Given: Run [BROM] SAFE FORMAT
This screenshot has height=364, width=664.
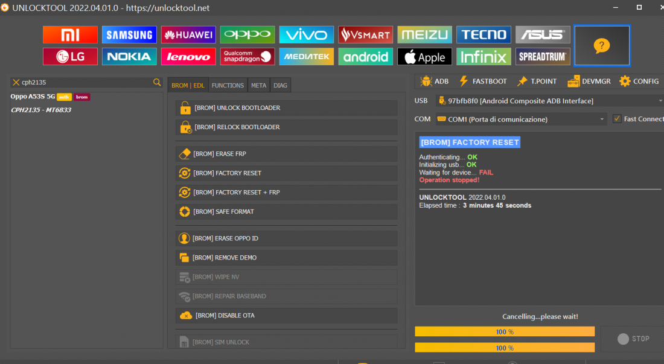Looking at the screenshot, I should click(x=286, y=212).
